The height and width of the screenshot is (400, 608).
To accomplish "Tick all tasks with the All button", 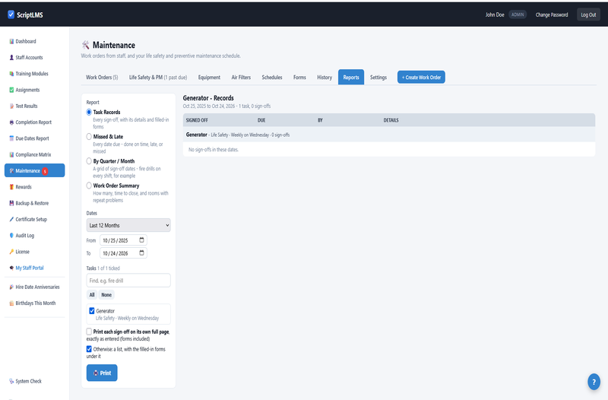I will [x=92, y=295].
